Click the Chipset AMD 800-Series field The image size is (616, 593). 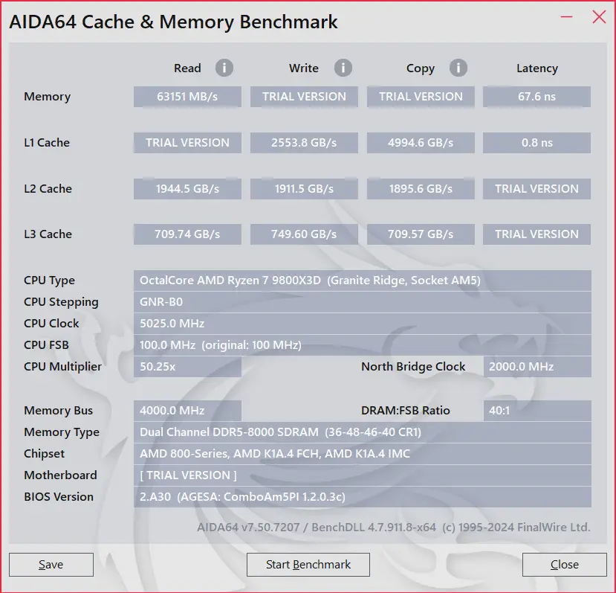(x=362, y=454)
